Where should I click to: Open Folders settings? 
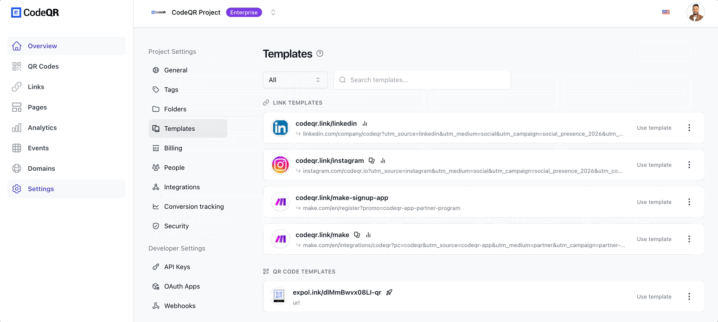(188, 109)
